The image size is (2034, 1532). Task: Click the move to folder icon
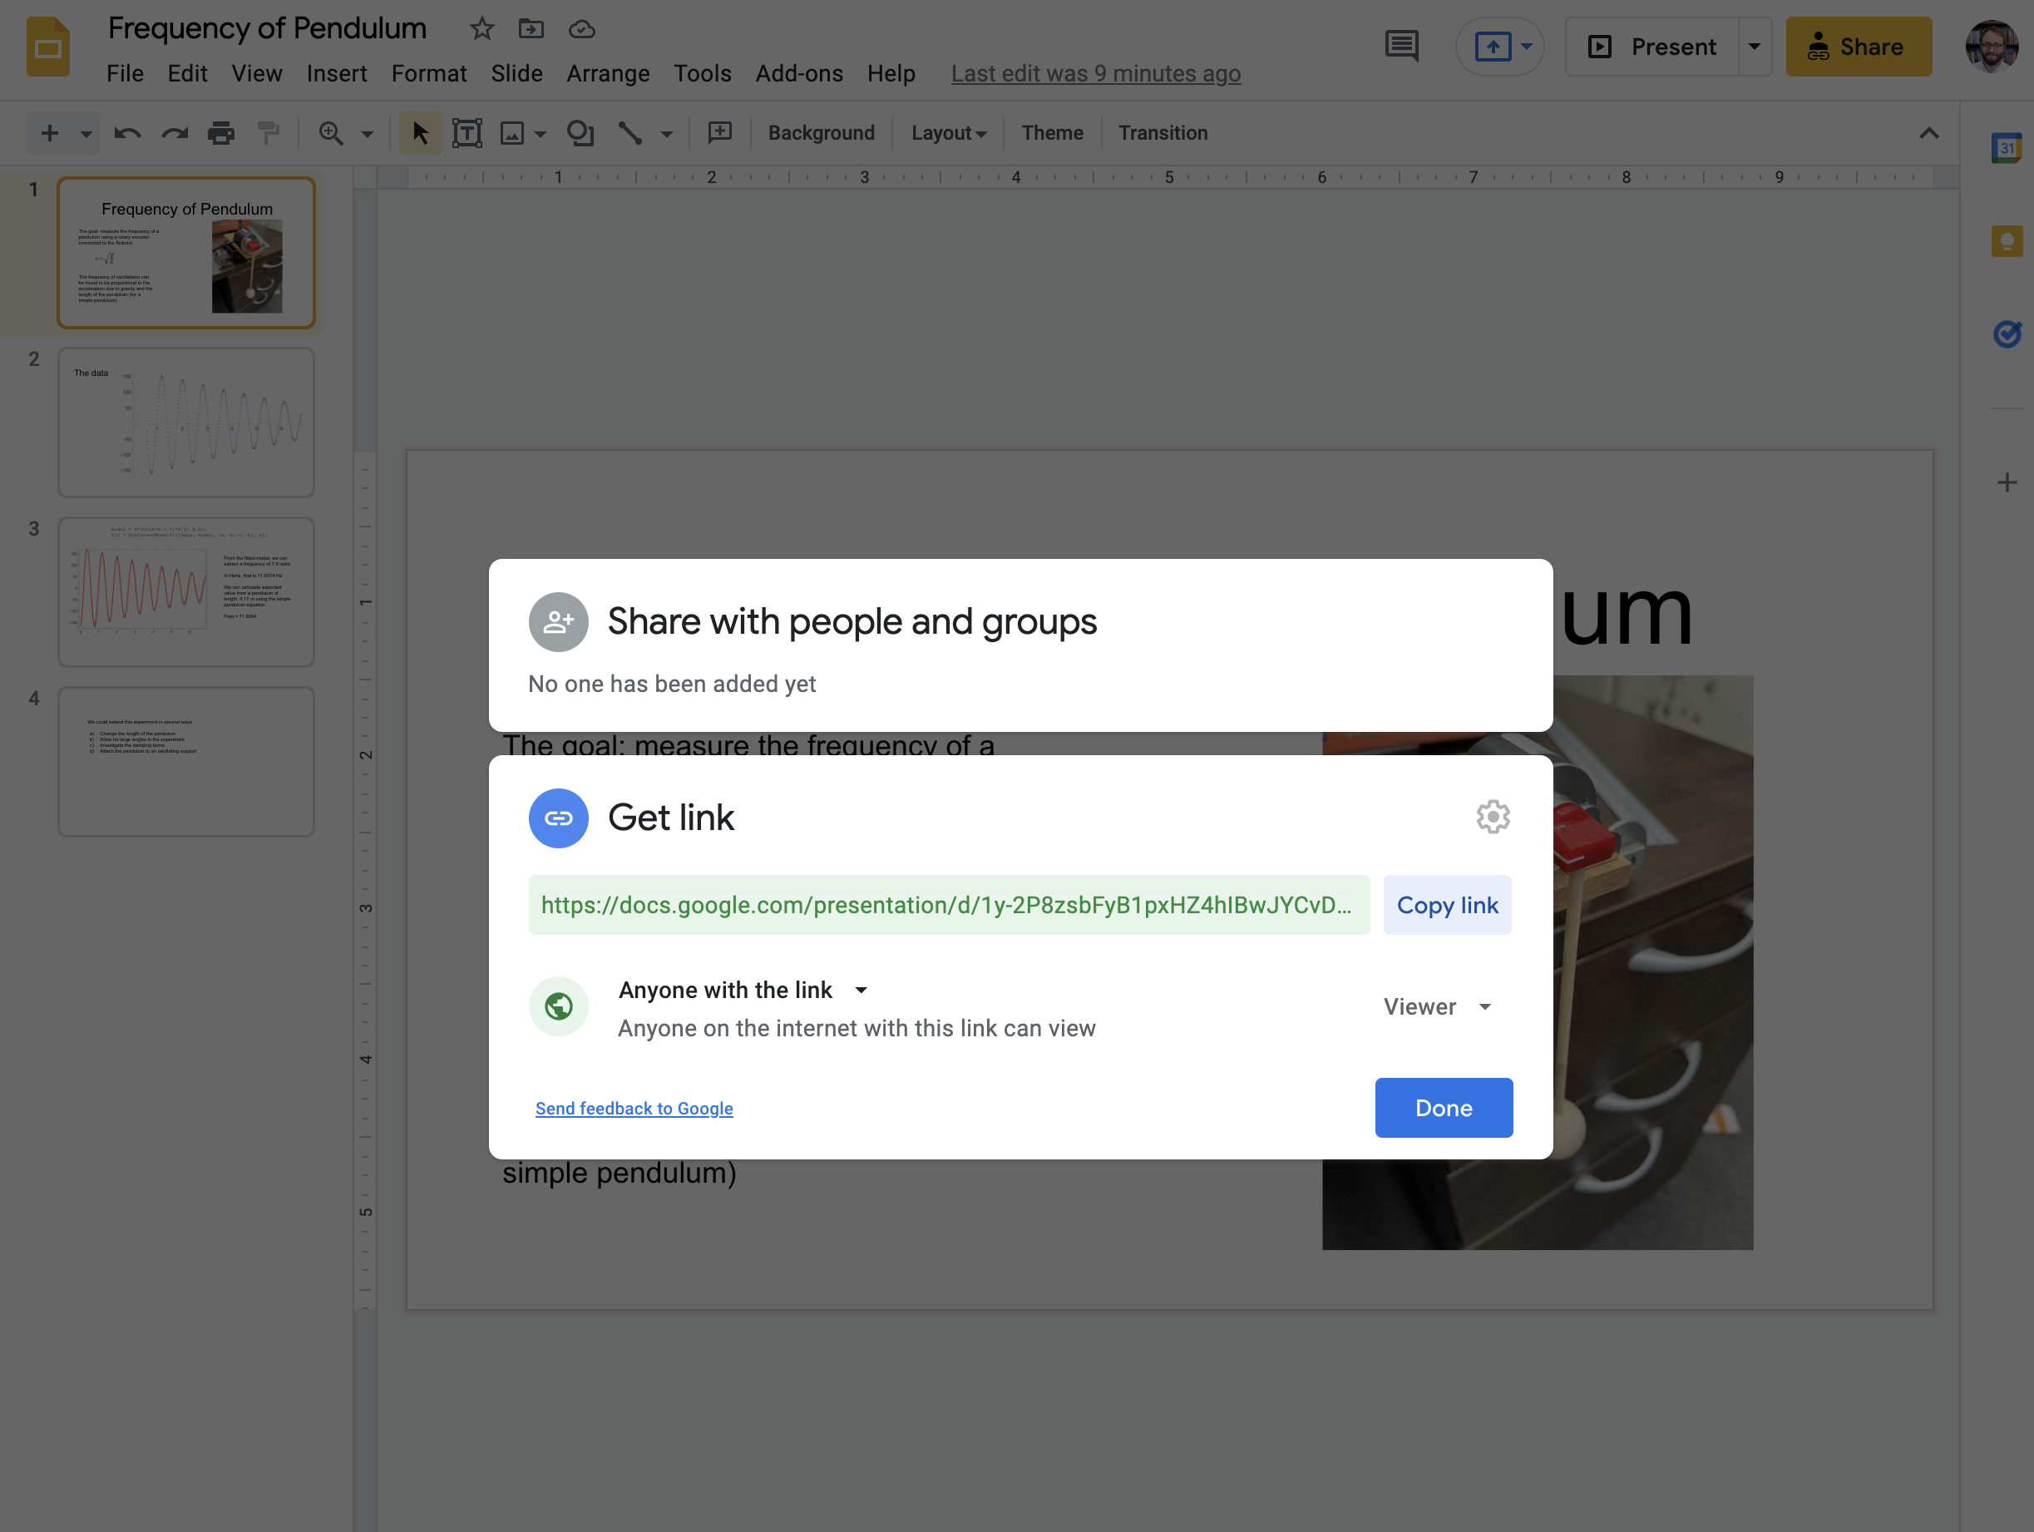531,29
